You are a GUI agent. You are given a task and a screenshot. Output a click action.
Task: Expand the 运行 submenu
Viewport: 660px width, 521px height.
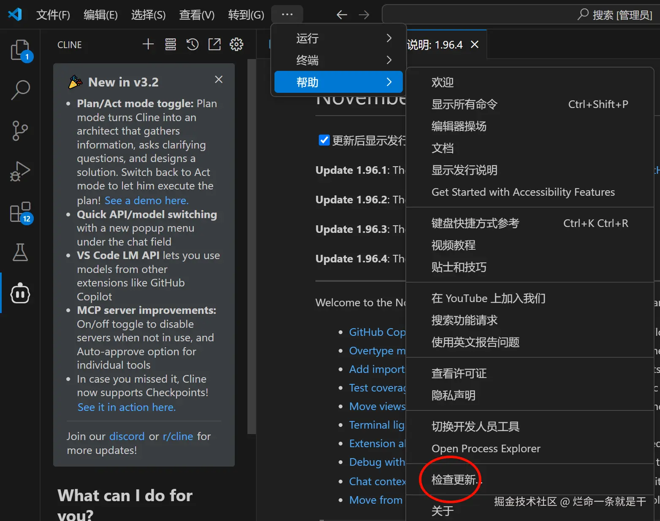(x=339, y=38)
